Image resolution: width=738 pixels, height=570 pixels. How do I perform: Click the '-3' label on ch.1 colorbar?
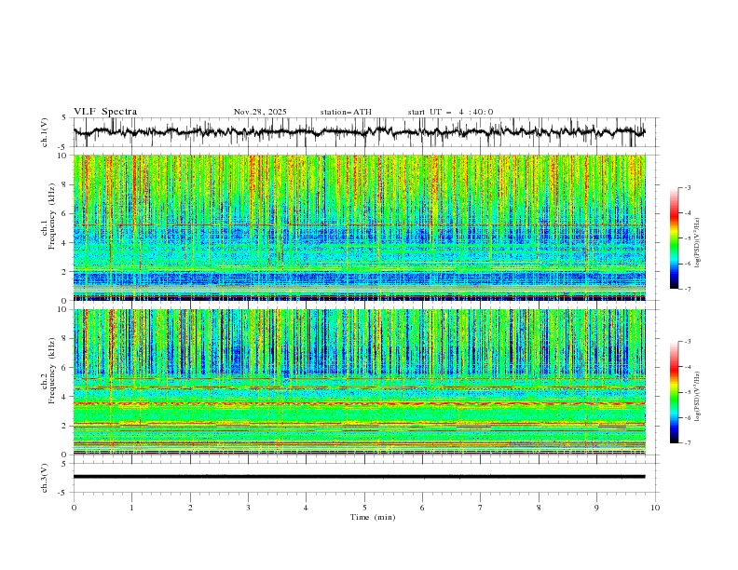tap(687, 187)
